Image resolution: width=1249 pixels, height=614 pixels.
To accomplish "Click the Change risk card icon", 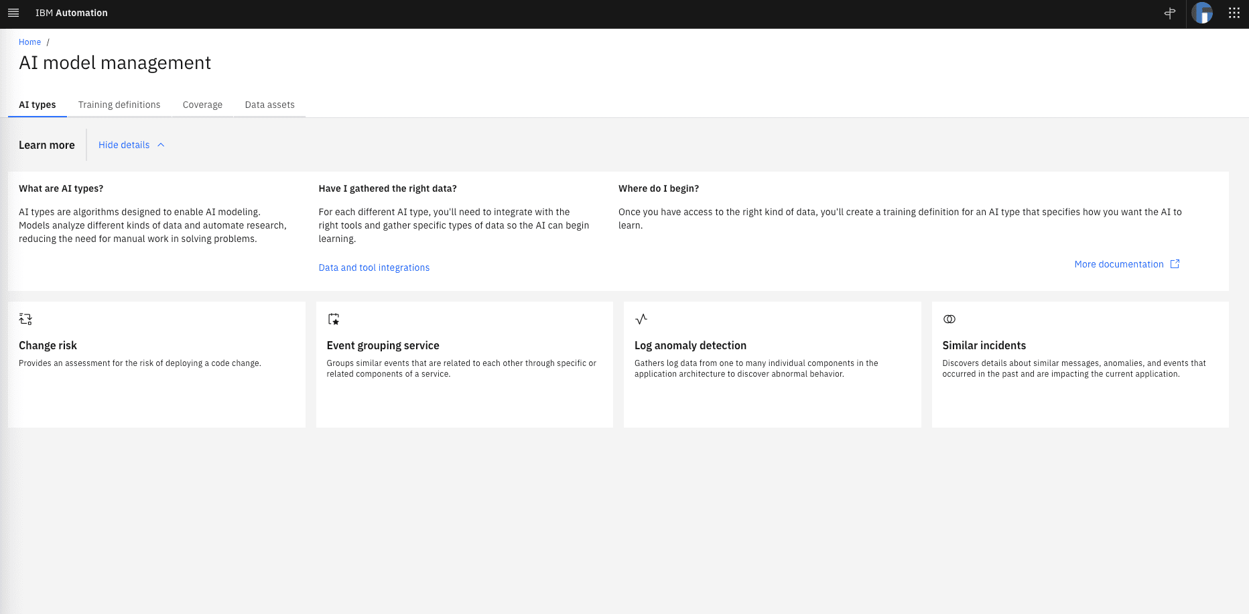I will 25,319.
